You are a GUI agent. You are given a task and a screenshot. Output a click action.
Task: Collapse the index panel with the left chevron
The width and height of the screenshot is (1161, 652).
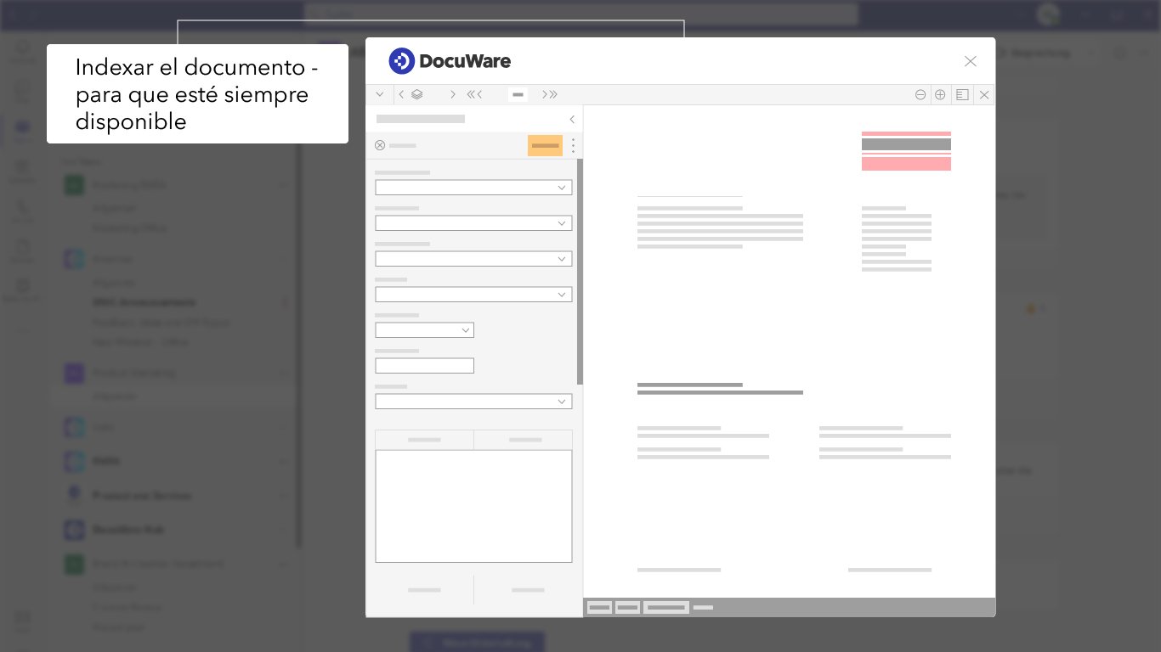point(571,120)
